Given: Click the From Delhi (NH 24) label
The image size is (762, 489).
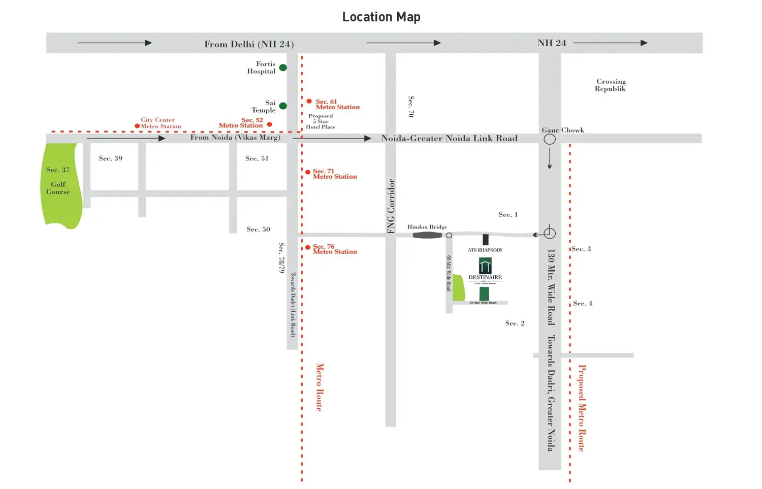Looking at the screenshot, I should [249, 44].
